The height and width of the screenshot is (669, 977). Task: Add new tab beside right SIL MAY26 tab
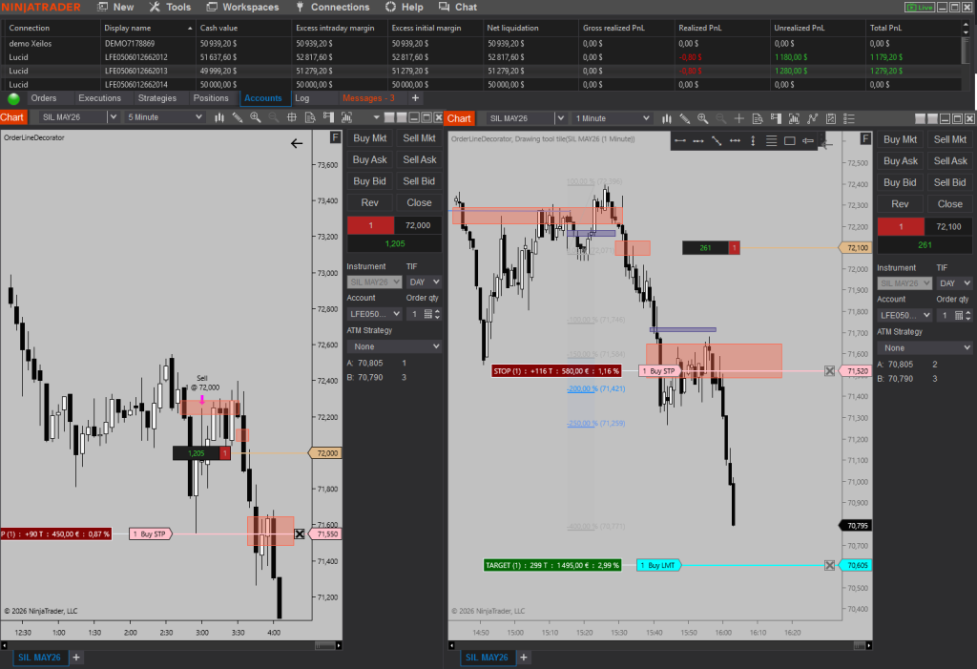(524, 658)
